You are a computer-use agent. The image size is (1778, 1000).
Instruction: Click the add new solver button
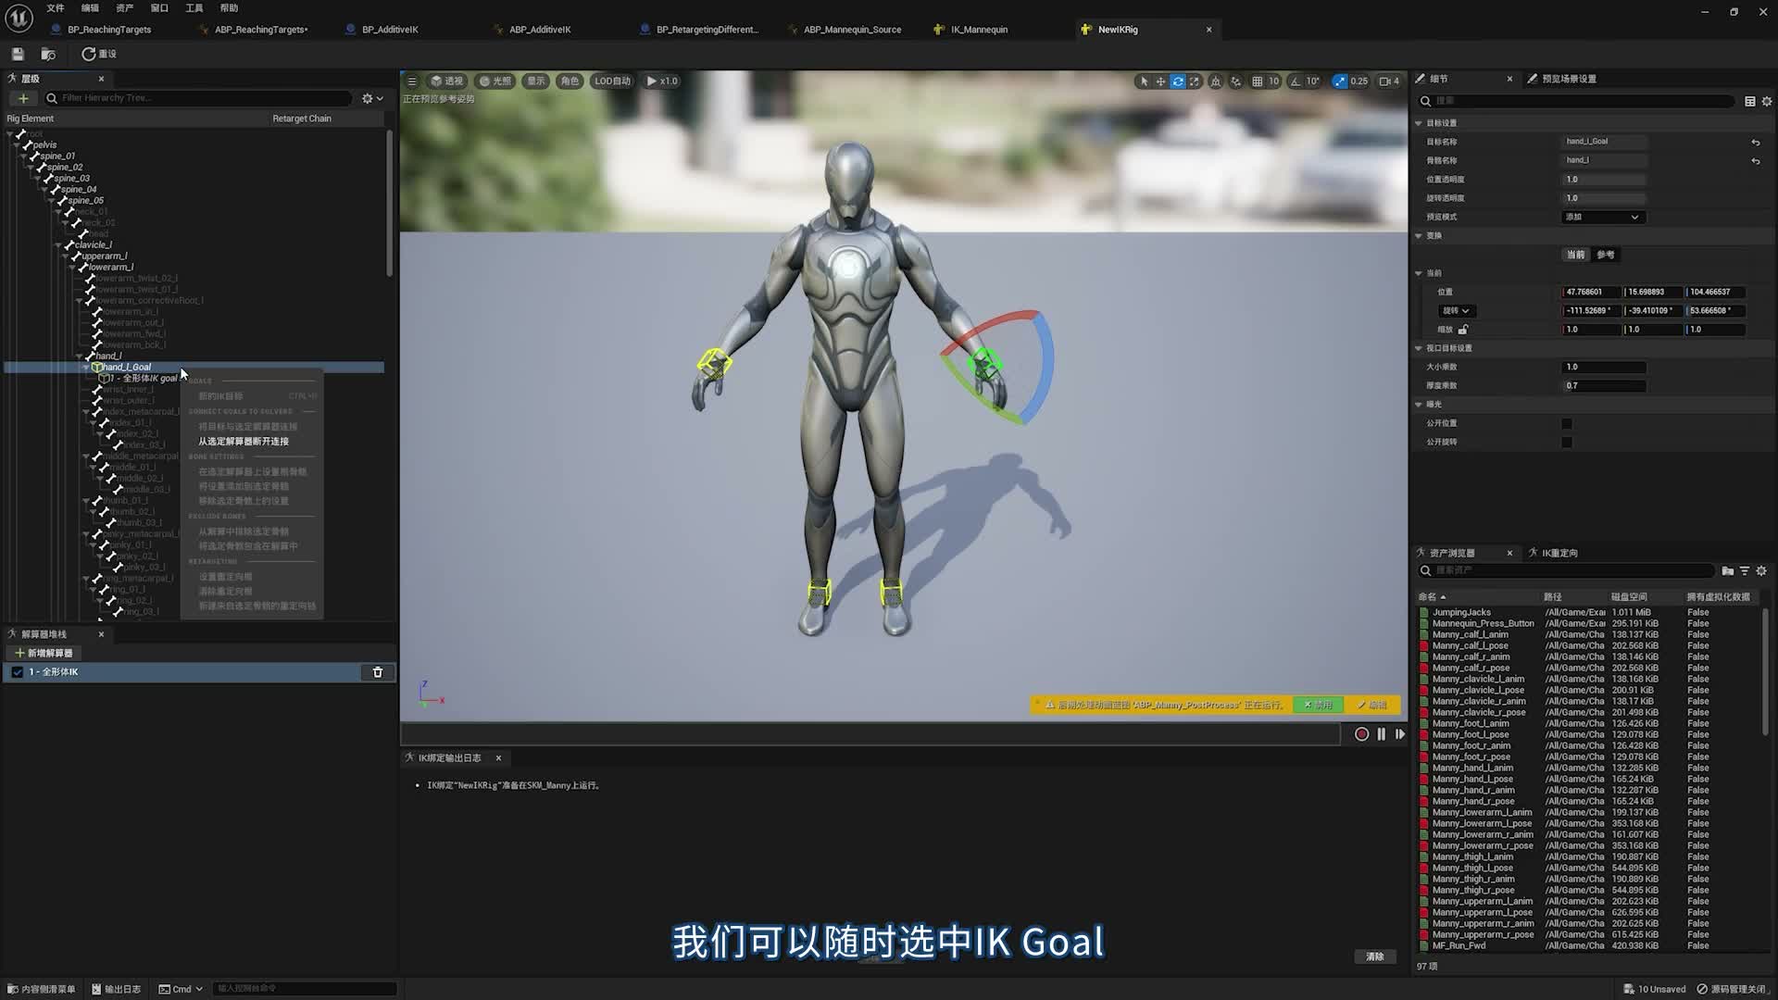[44, 653]
